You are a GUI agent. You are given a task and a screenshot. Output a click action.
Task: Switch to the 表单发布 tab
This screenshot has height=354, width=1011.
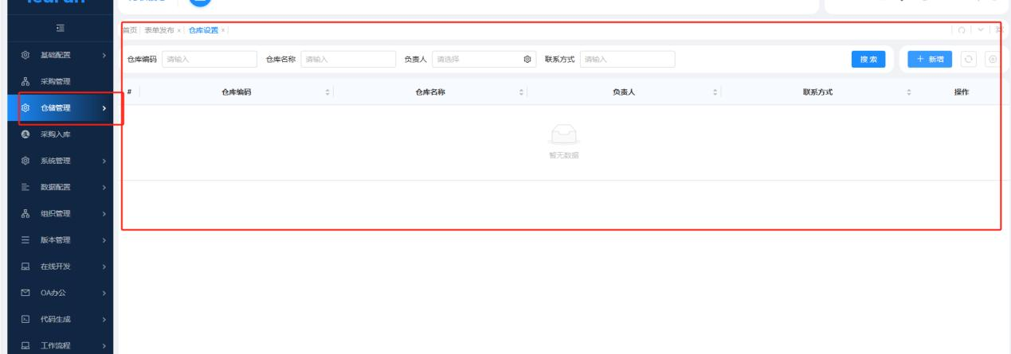pos(159,30)
